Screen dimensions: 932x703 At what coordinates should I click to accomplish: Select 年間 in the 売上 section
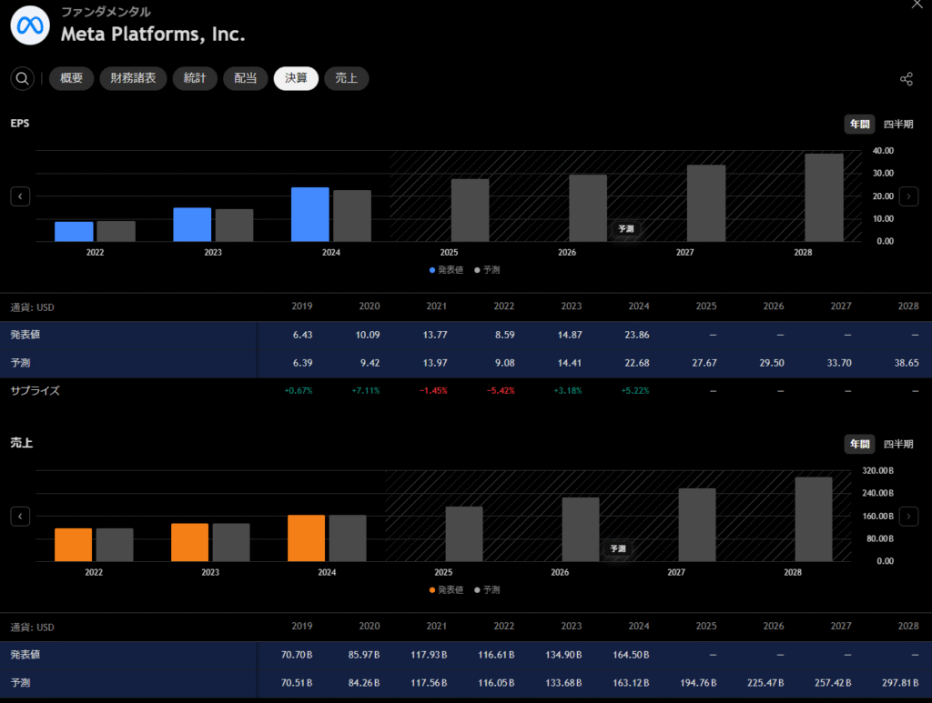click(x=859, y=444)
